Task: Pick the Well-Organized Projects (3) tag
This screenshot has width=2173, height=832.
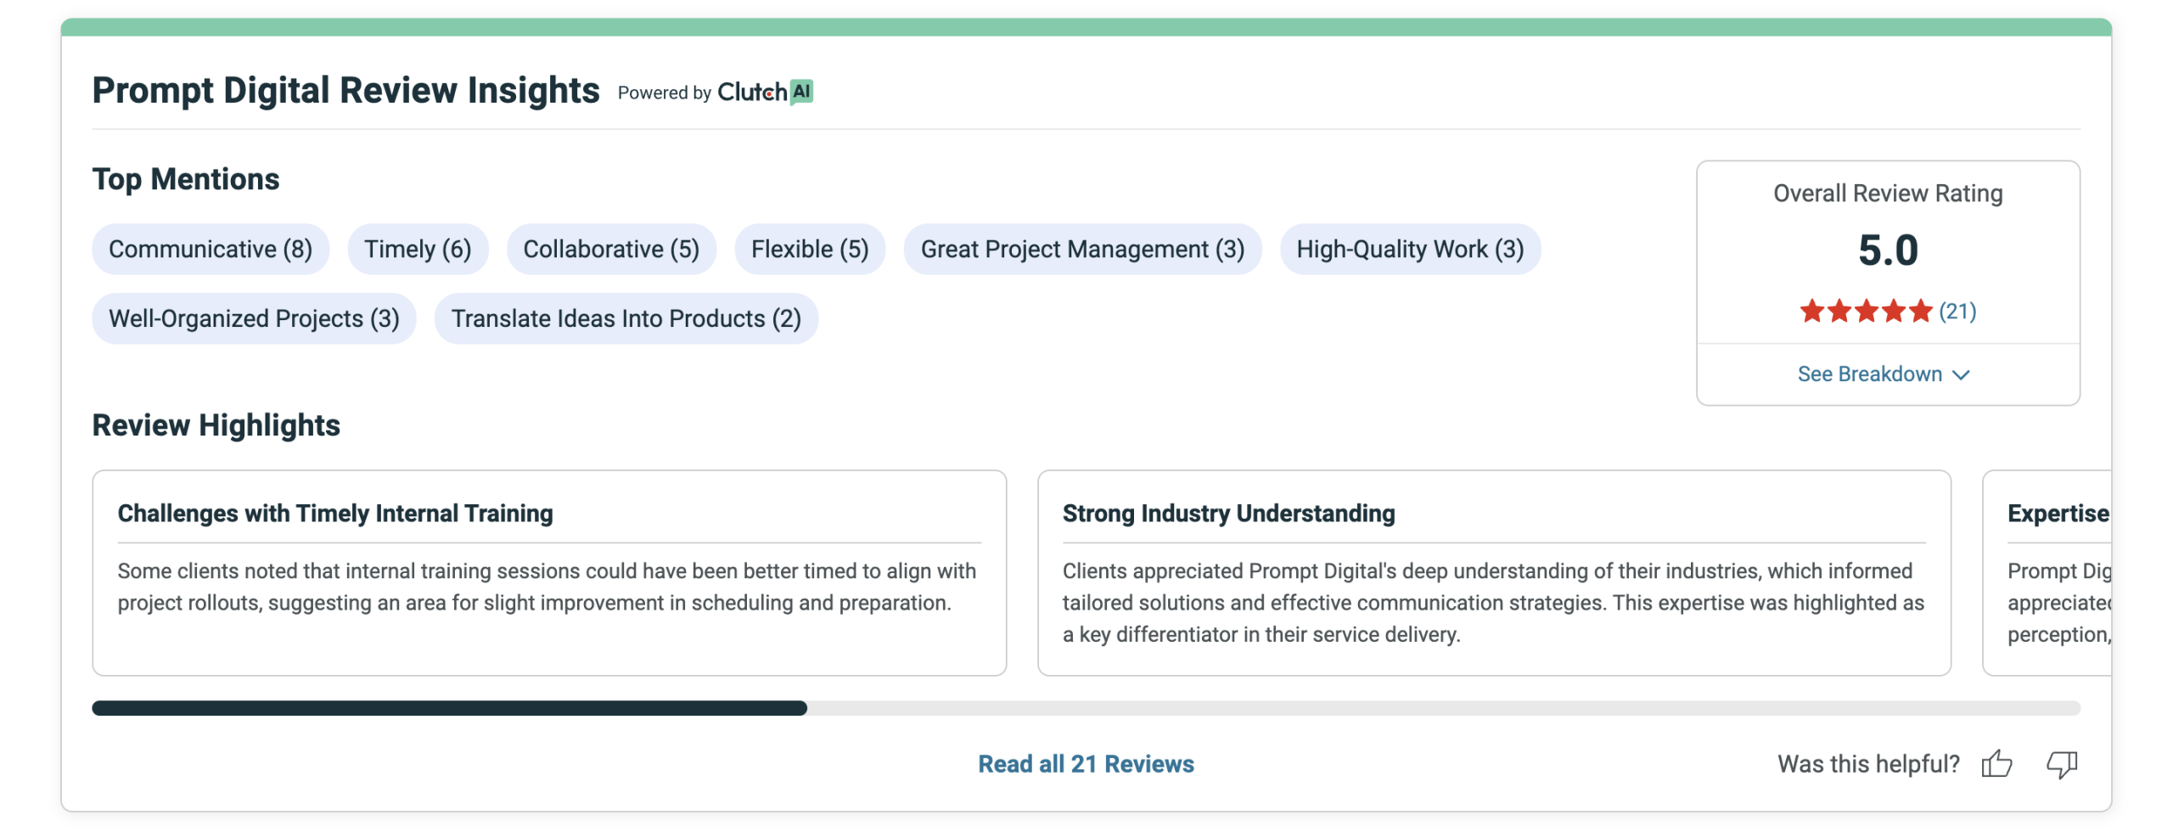Action: pyautogui.click(x=254, y=318)
